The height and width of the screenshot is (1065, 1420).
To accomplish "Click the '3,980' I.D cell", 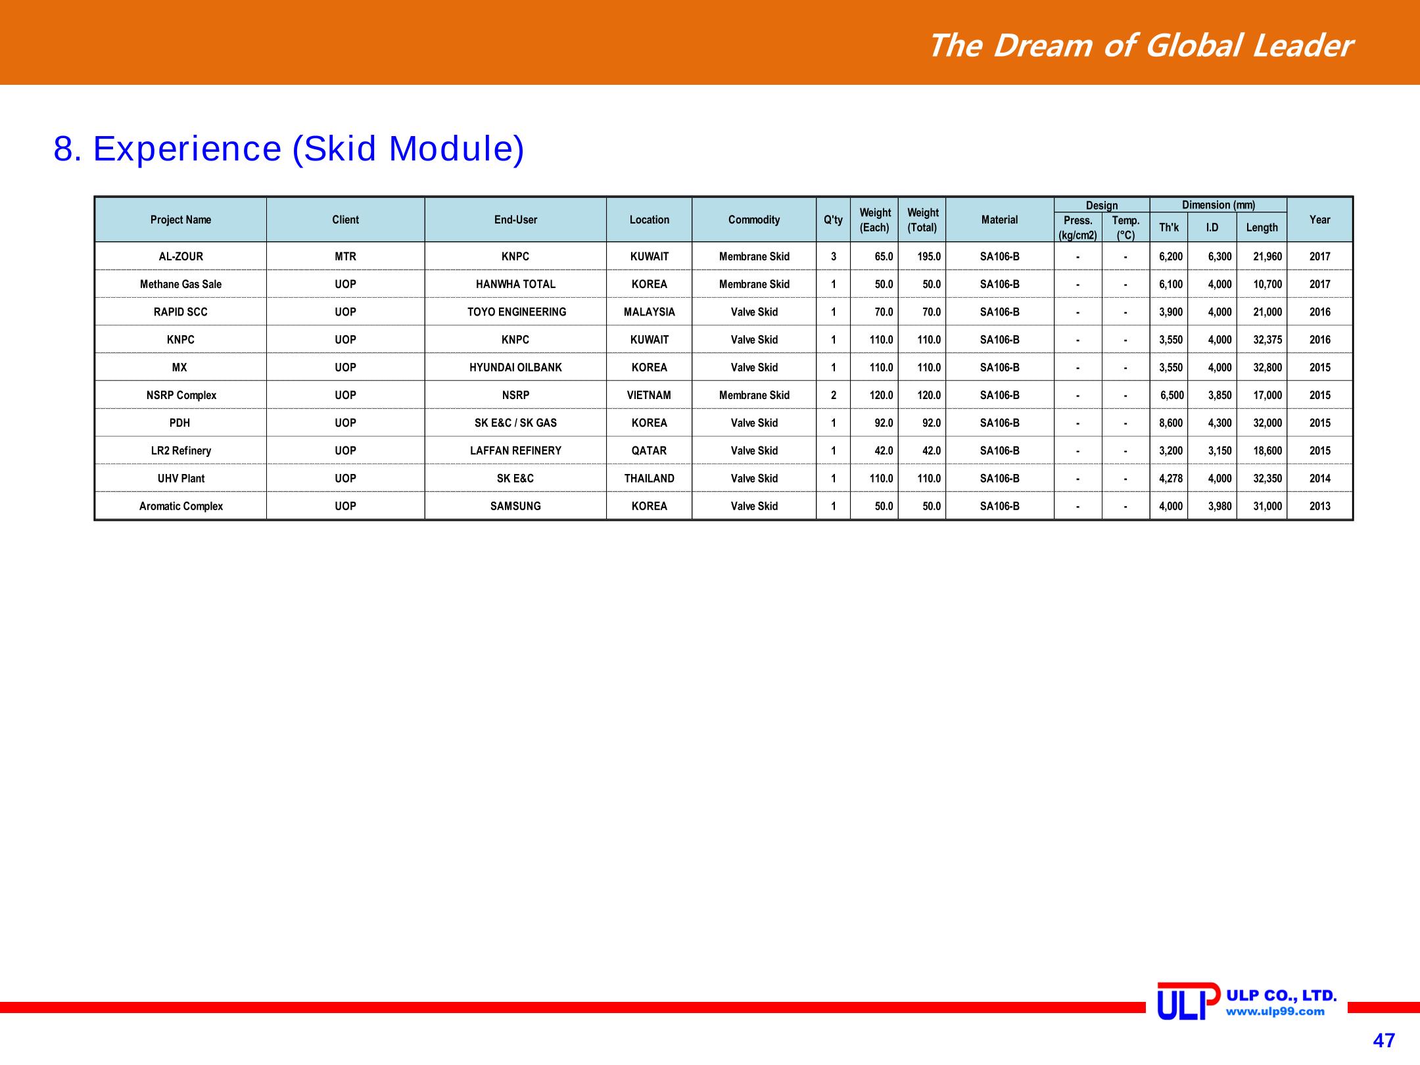I will point(1212,506).
